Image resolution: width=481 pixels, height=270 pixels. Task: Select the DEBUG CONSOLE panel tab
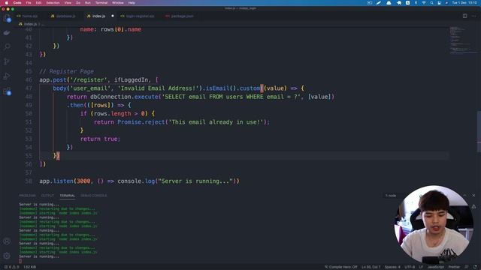(x=93, y=195)
